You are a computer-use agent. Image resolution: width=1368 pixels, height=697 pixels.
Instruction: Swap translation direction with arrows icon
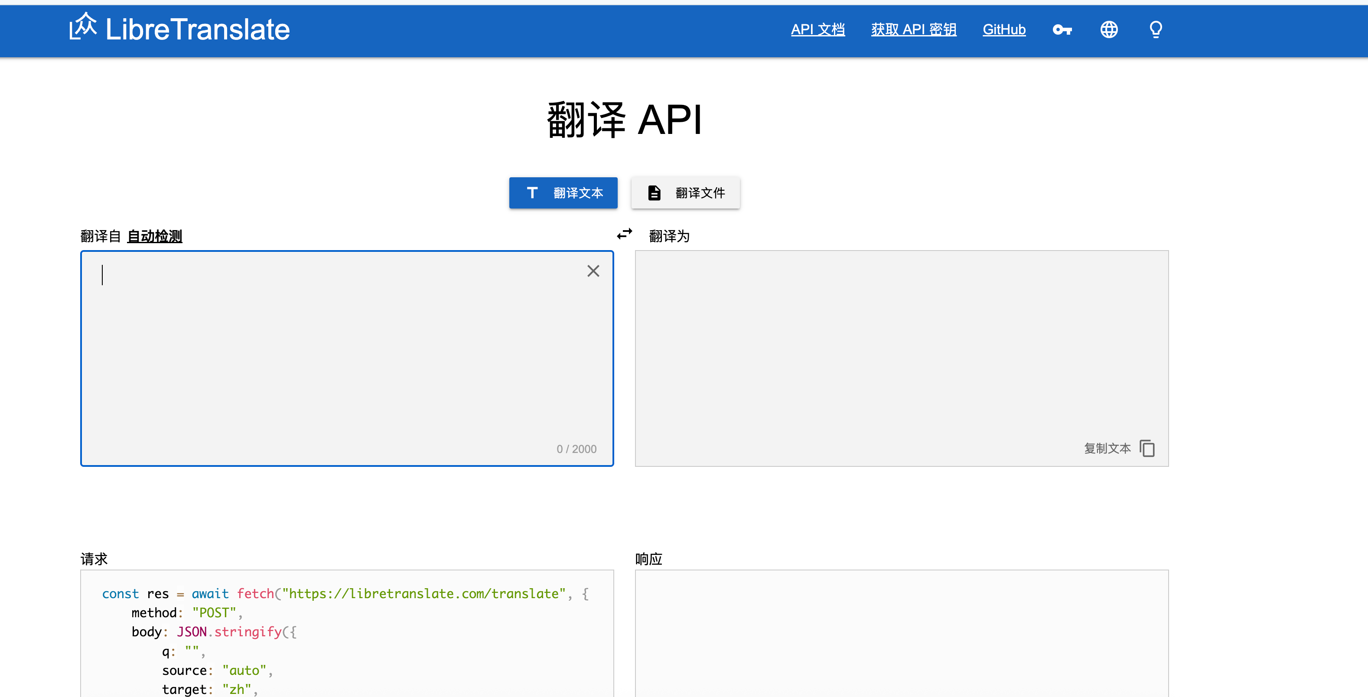pyautogui.click(x=625, y=234)
